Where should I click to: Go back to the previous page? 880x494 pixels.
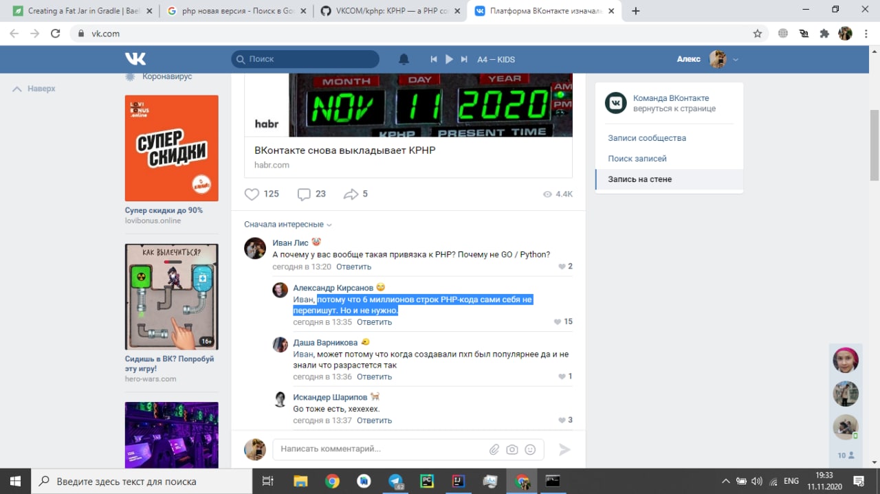coord(14,33)
